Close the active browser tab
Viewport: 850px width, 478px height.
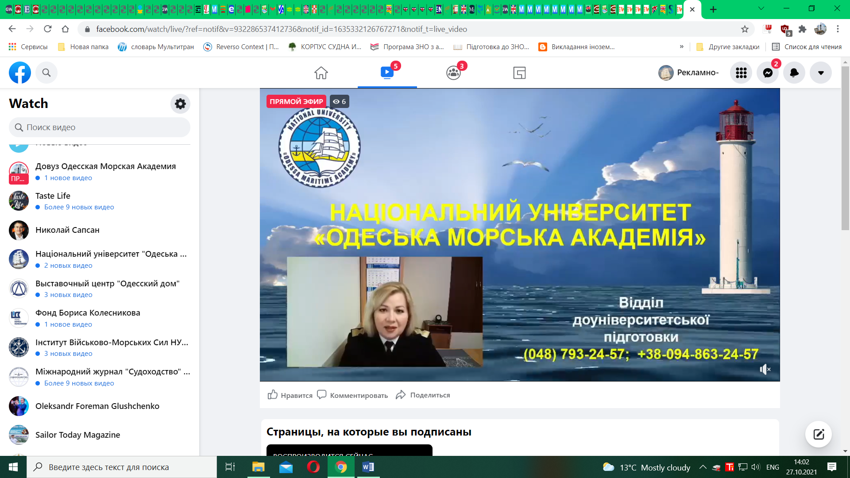(x=692, y=9)
